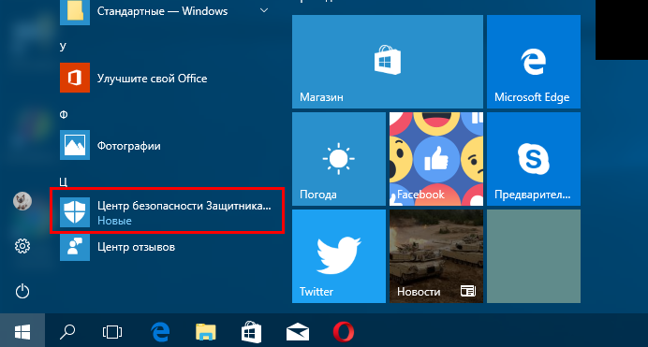
Task: Open Task View on taskbar
Action: coord(112,332)
